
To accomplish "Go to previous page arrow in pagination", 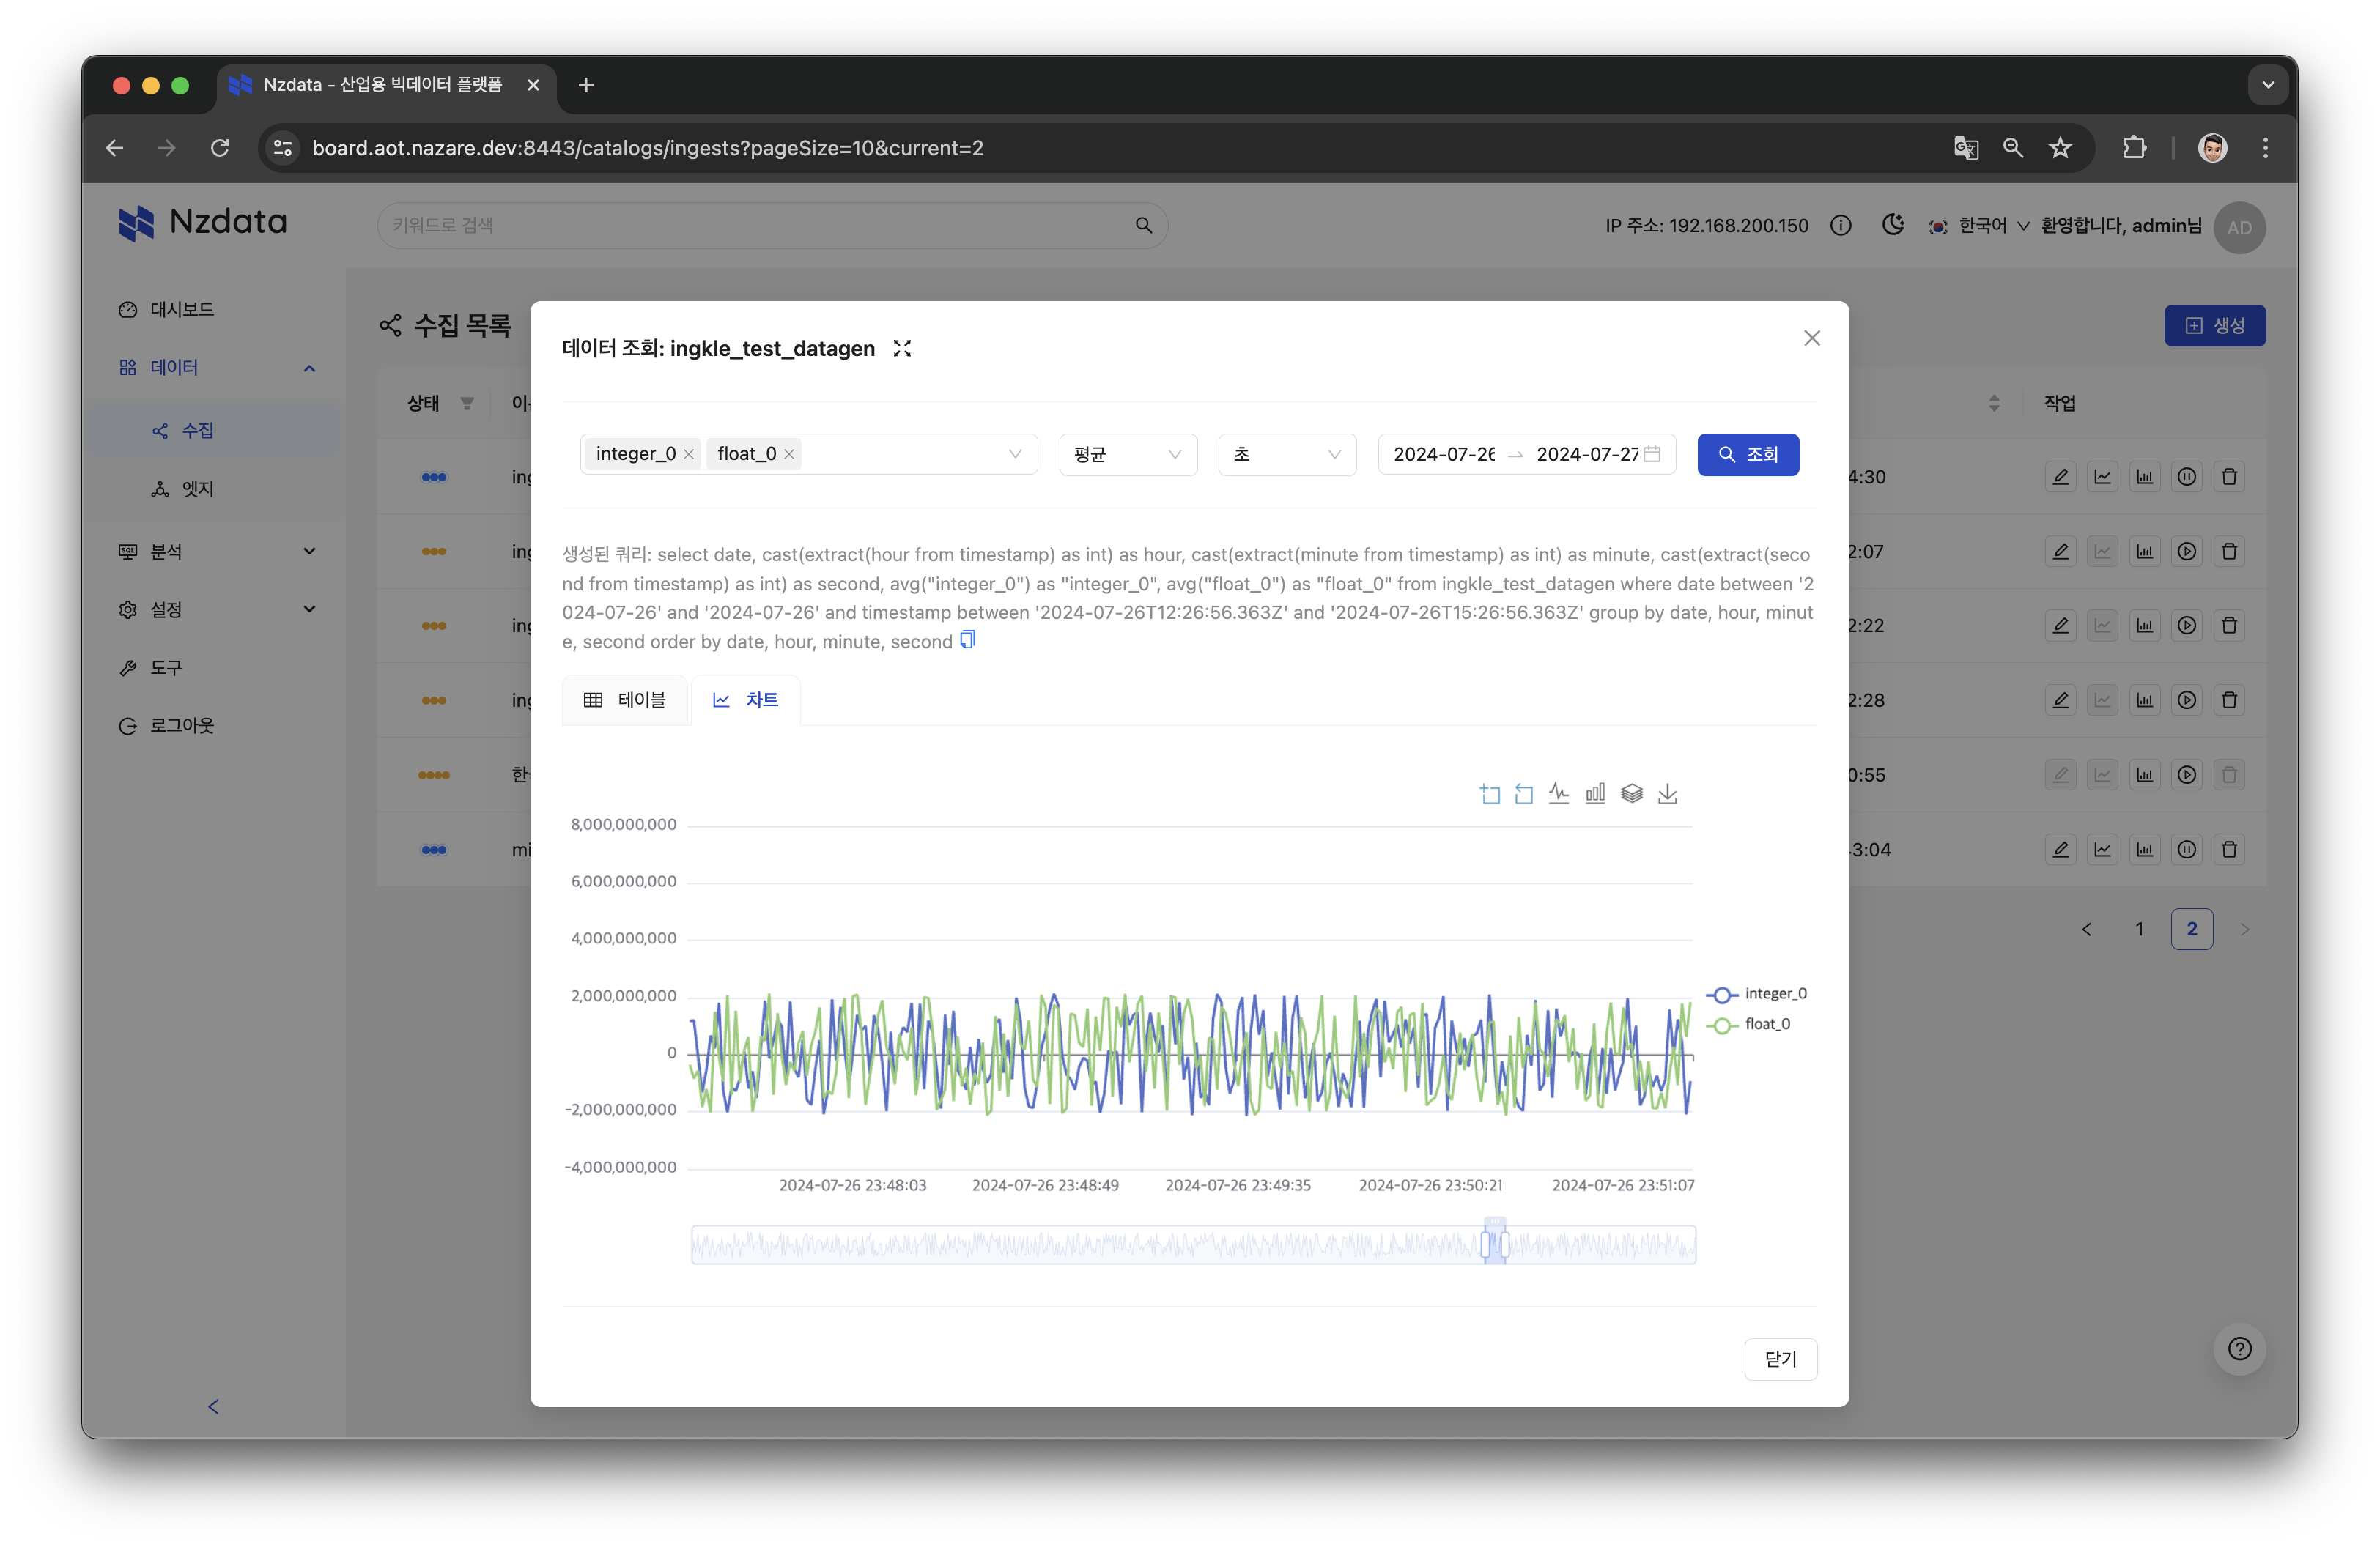I will point(2086,928).
